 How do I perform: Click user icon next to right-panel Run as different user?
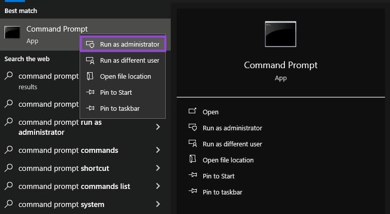pyautogui.click(x=193, y=143)
